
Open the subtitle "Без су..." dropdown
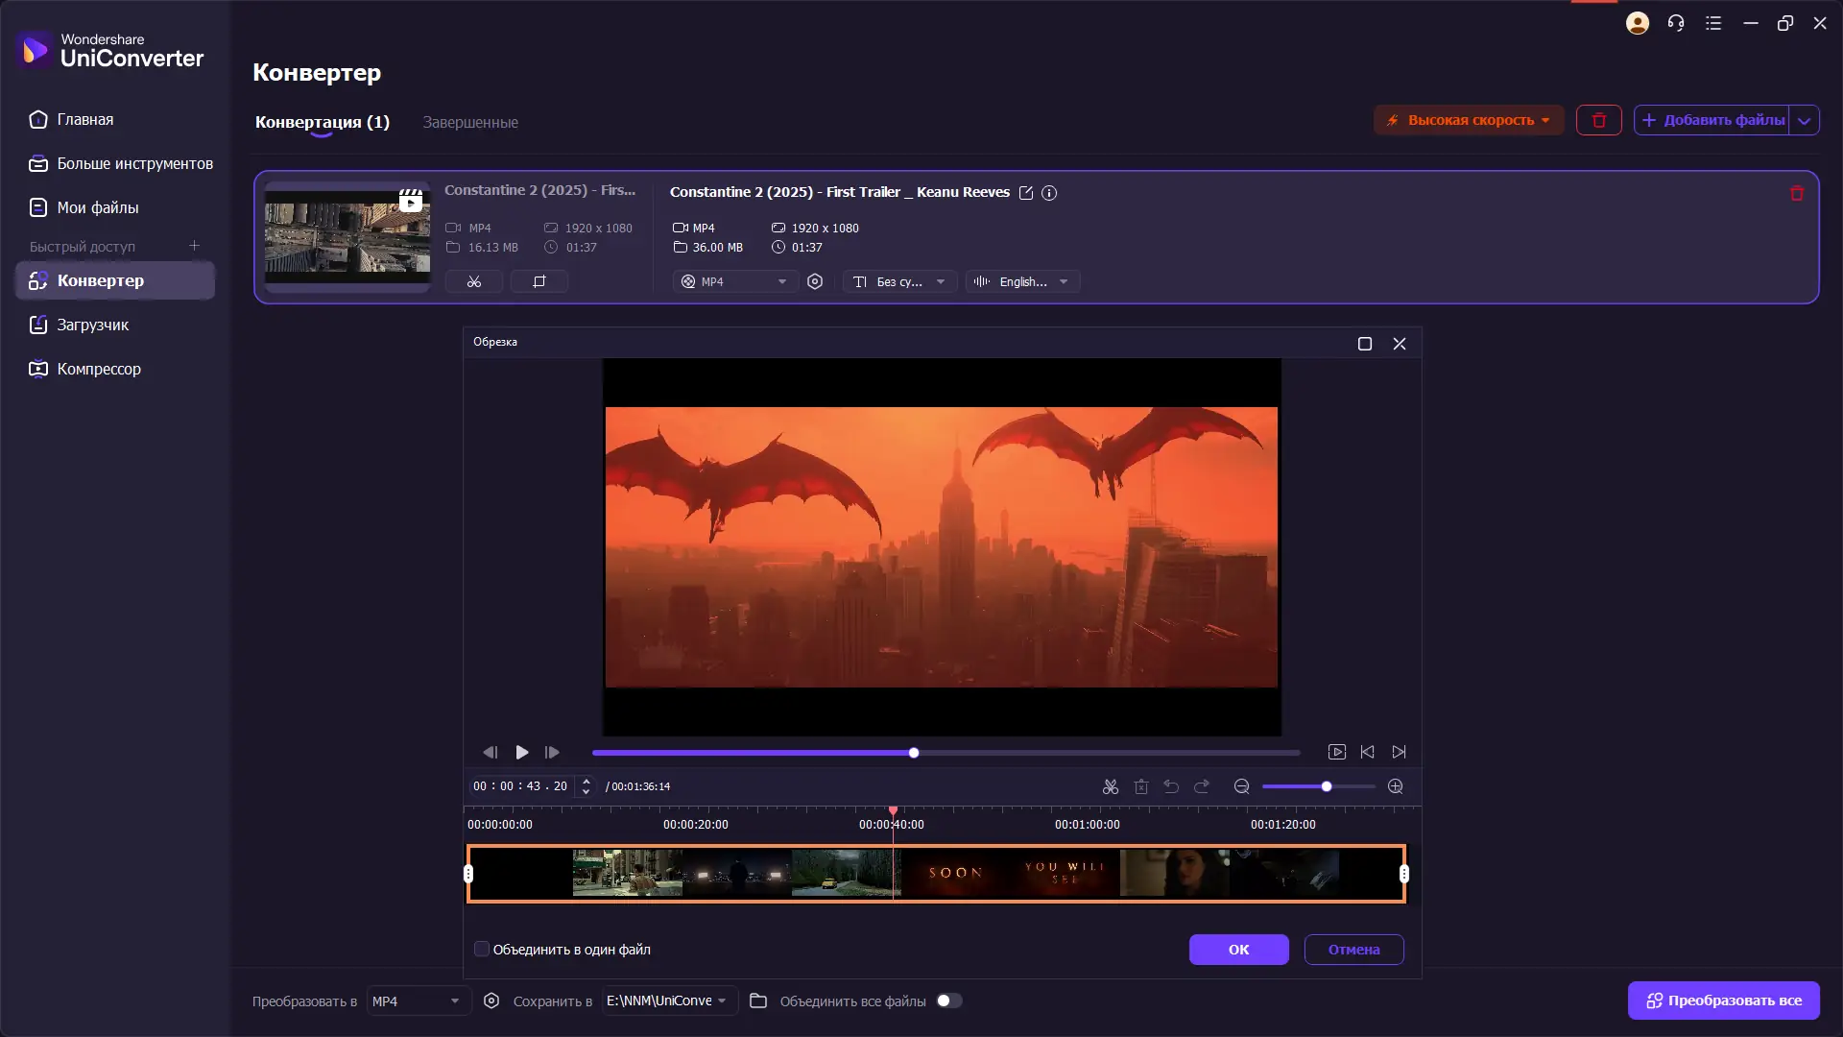point(899,281)
